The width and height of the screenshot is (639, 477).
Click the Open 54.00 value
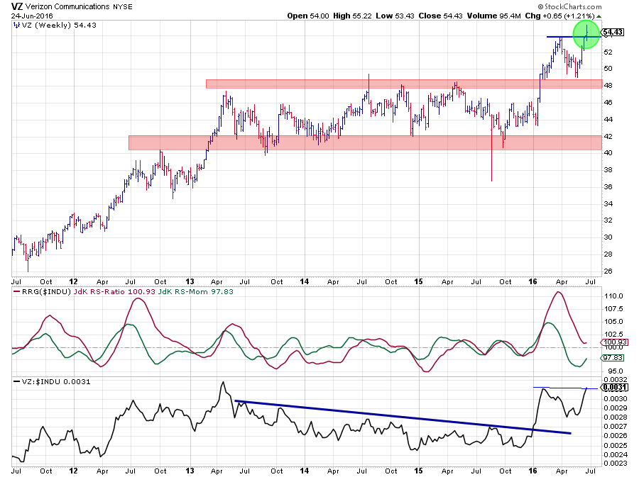[307, 16]
